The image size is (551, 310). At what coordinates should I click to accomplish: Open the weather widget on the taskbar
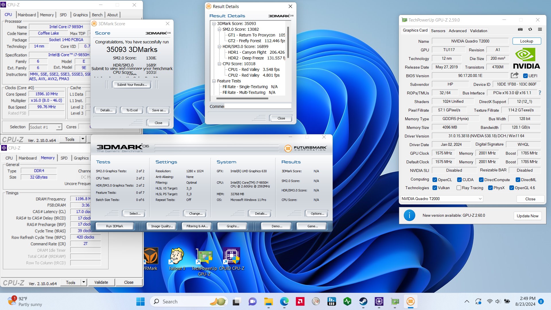point(25,301)
